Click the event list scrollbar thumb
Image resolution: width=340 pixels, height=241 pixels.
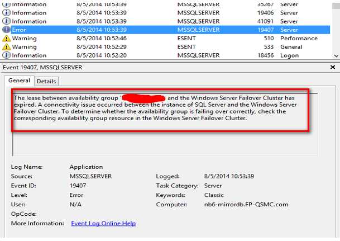pyautogui.click(x=336, y=5)
